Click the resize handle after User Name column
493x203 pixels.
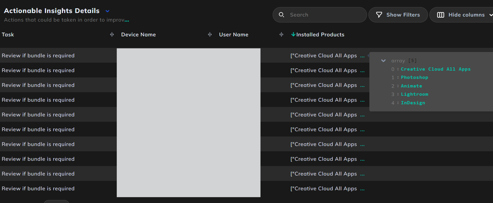(281, 35)
